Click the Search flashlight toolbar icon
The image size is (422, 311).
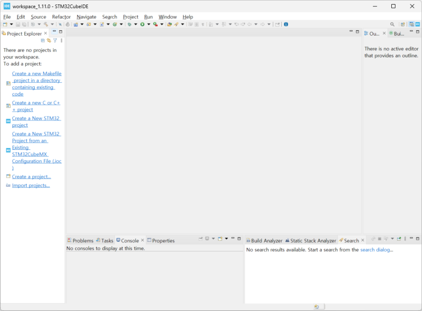(x=176, y=24)
